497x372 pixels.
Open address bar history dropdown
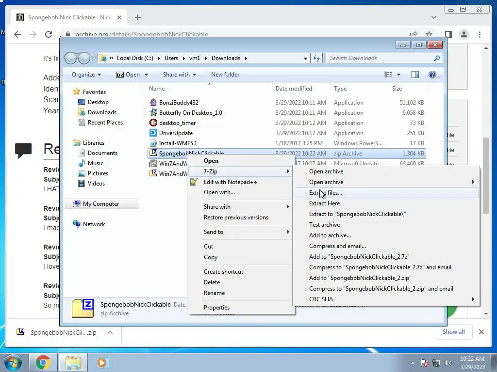click(x=305, y=59)
